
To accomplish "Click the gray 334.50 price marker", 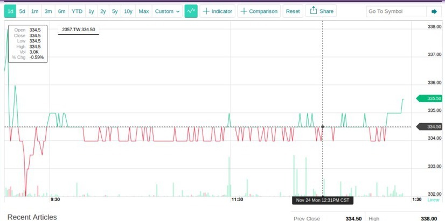I will coord(429,127).
